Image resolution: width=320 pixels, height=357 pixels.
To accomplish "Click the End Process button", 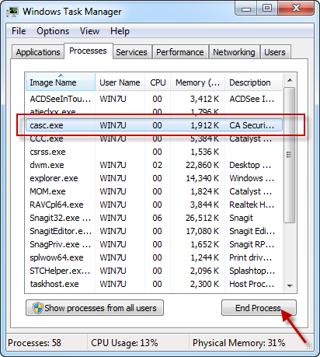I will pyautogui.click(x=259, y=308).
